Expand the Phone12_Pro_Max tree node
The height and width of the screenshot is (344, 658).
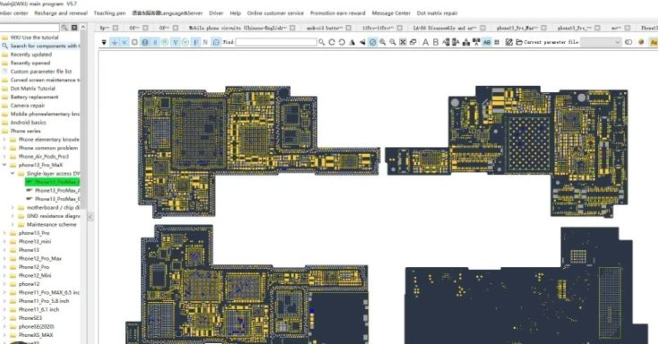[x=4, y=258]
